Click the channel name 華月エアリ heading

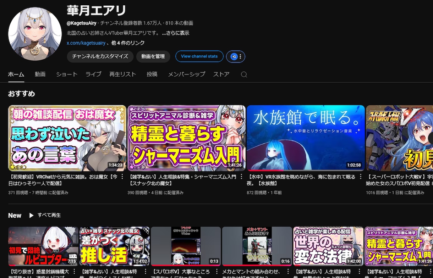pos(97,11)
